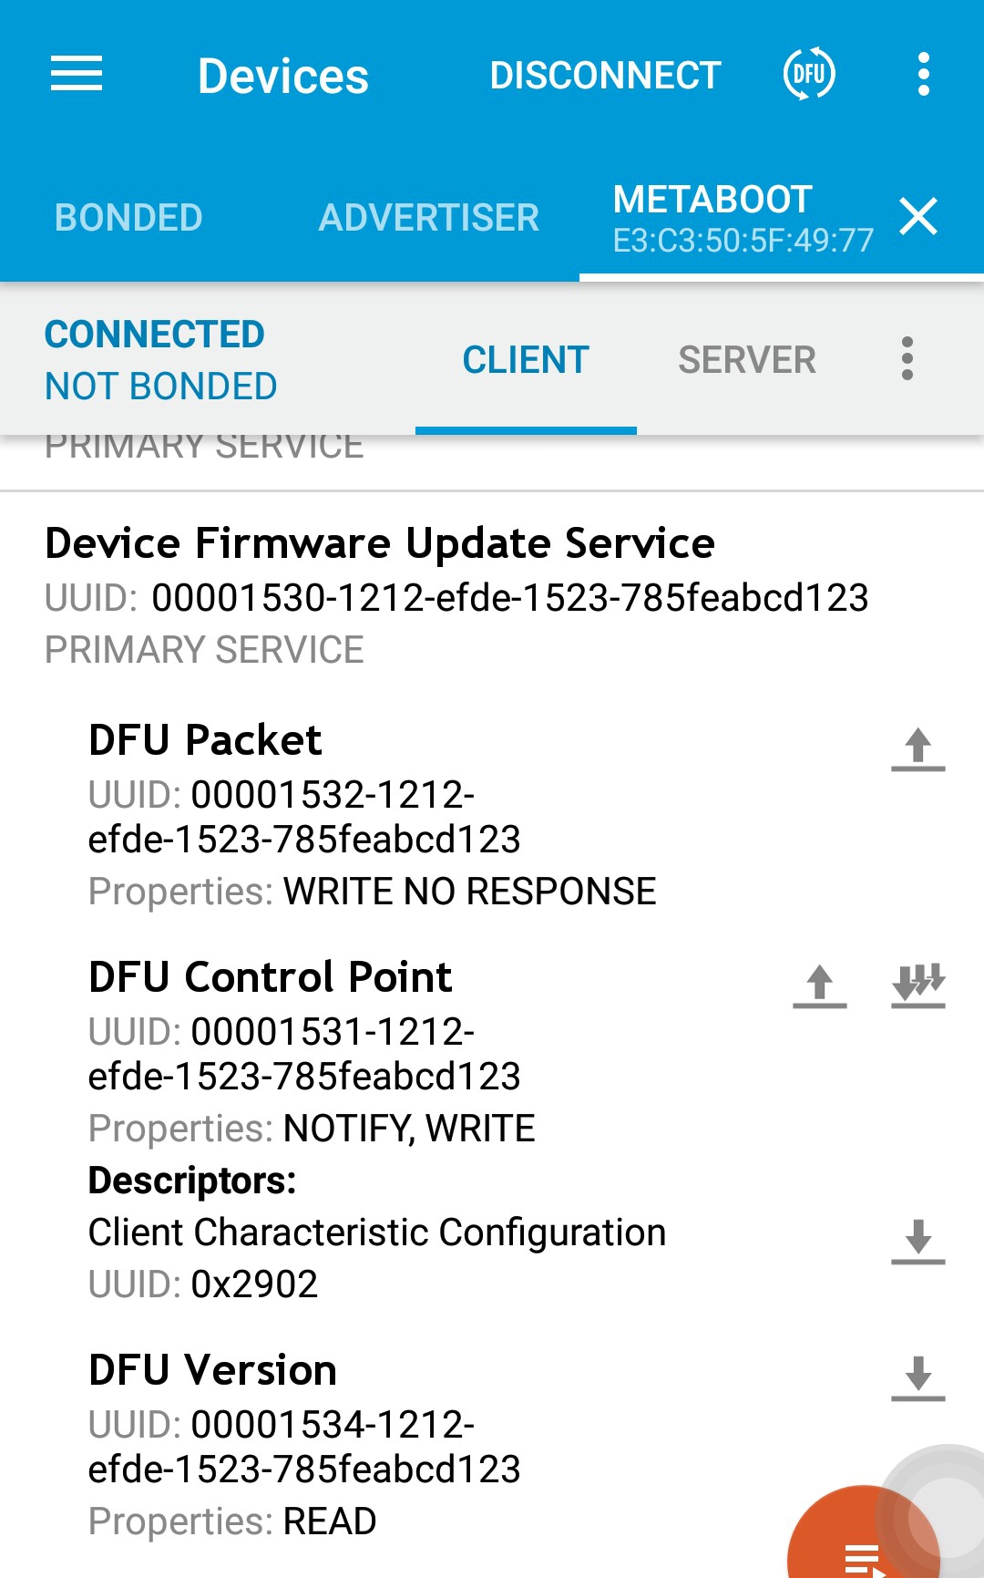
Task: Tap the DFU Version characteristic name
Action: point(212,1370)
